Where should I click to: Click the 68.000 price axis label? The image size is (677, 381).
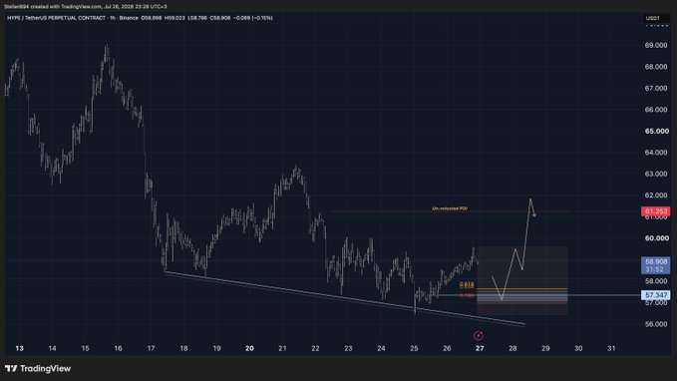pyautogui.click(x=655, y=67)
